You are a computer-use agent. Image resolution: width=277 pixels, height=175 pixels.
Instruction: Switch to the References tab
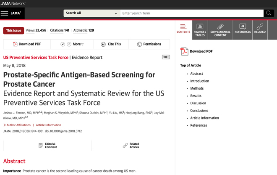[243, 30]
